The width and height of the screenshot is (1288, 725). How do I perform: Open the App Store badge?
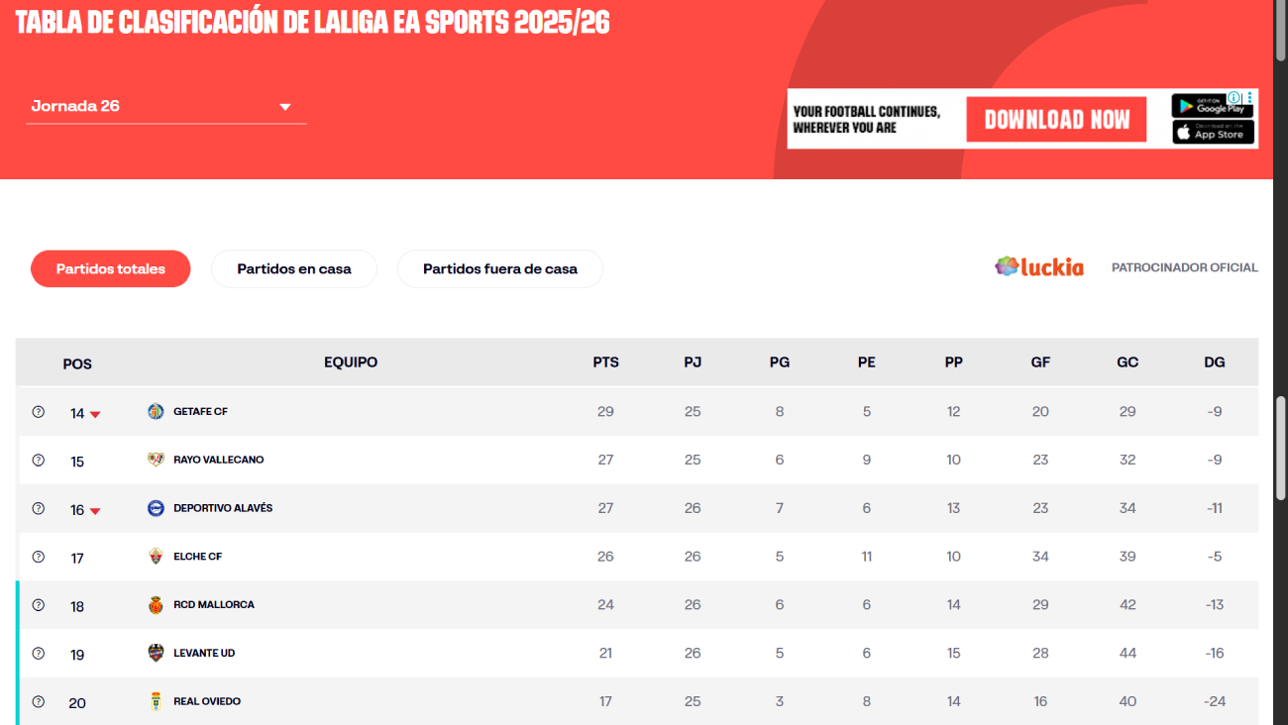1213,132
